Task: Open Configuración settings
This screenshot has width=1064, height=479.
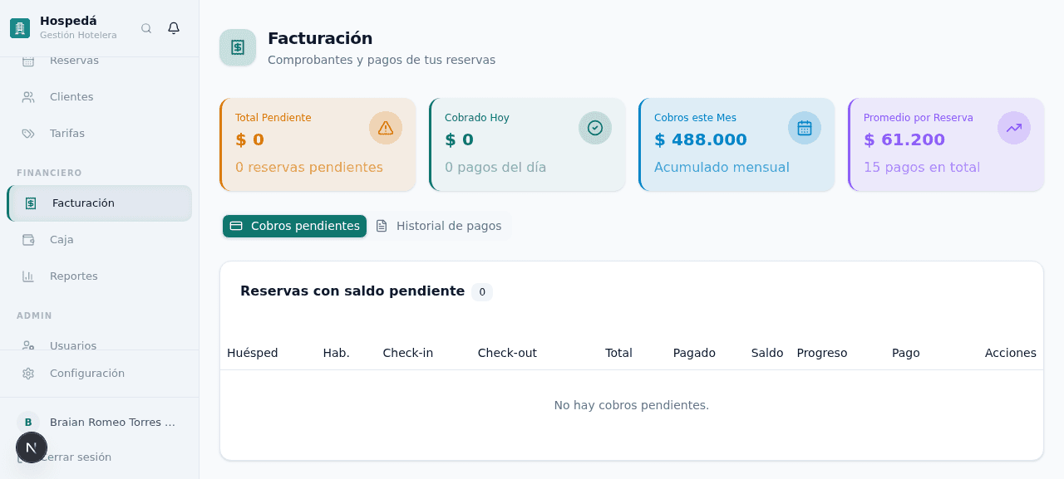Action: pos(100,374)
